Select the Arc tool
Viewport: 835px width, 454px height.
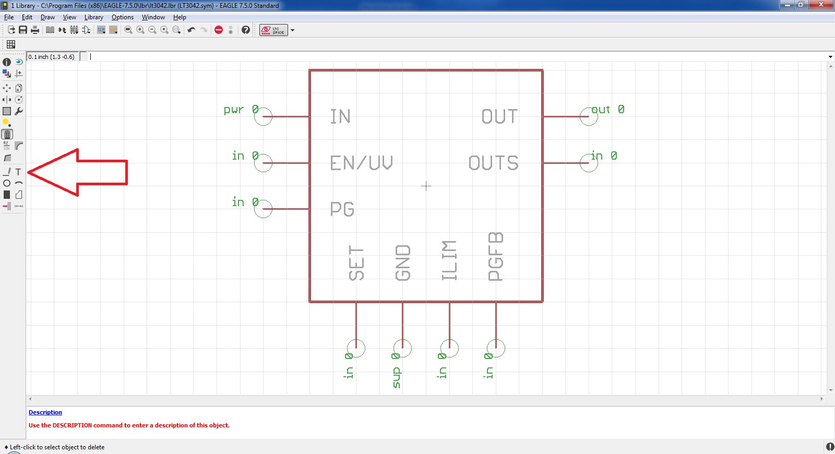[x=19, y=183]
